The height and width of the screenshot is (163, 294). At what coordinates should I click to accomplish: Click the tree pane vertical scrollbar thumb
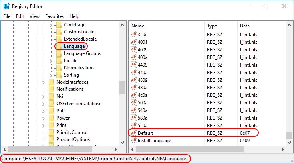coord(123,87)
